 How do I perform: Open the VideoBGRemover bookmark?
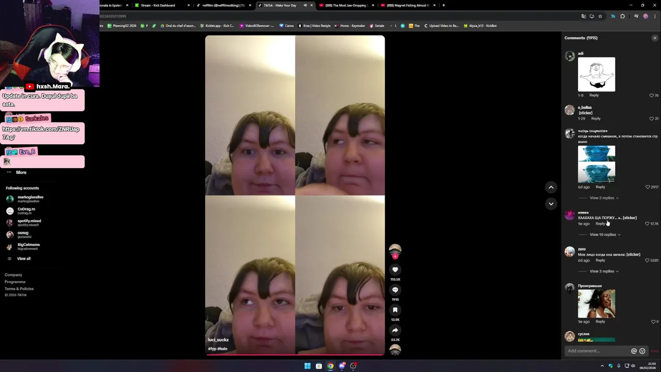coord(257,25)
